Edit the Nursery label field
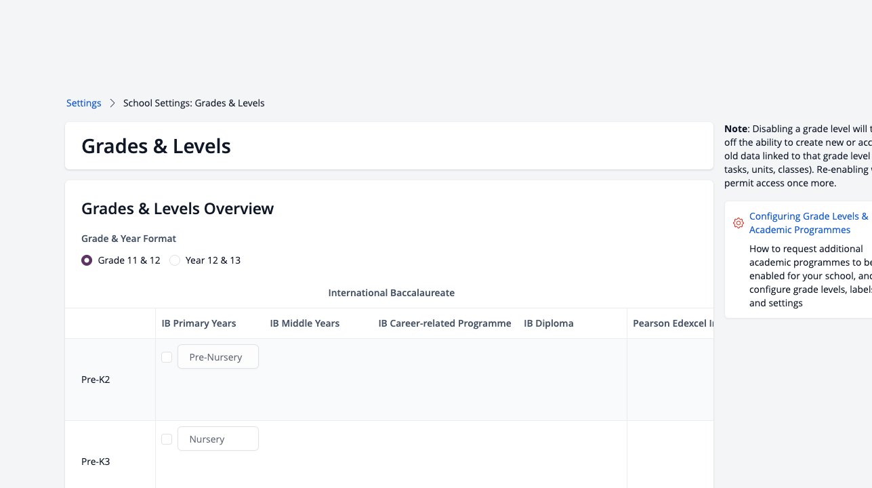 coord(218,439)
